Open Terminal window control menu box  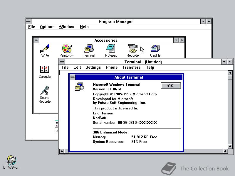(x=62, y=62)
